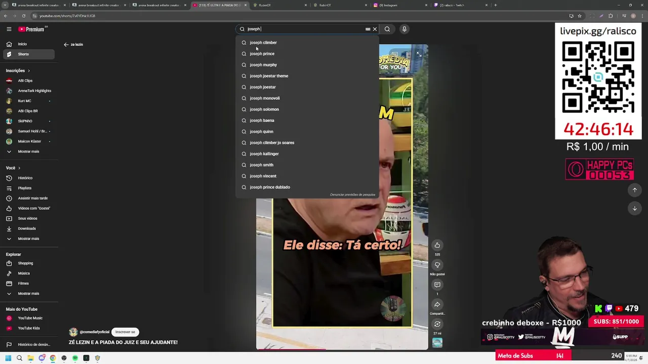Open the YouTube hamburger guide menu
Screen dimensions: 648x364
[9, 29]
